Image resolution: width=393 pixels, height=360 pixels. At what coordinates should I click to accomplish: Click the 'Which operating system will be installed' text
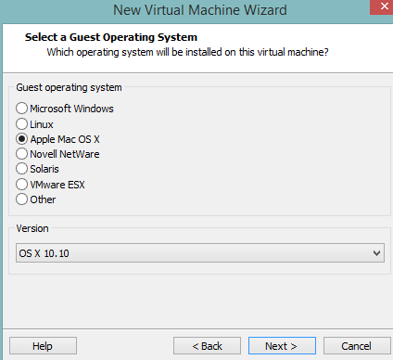point(187,52)
